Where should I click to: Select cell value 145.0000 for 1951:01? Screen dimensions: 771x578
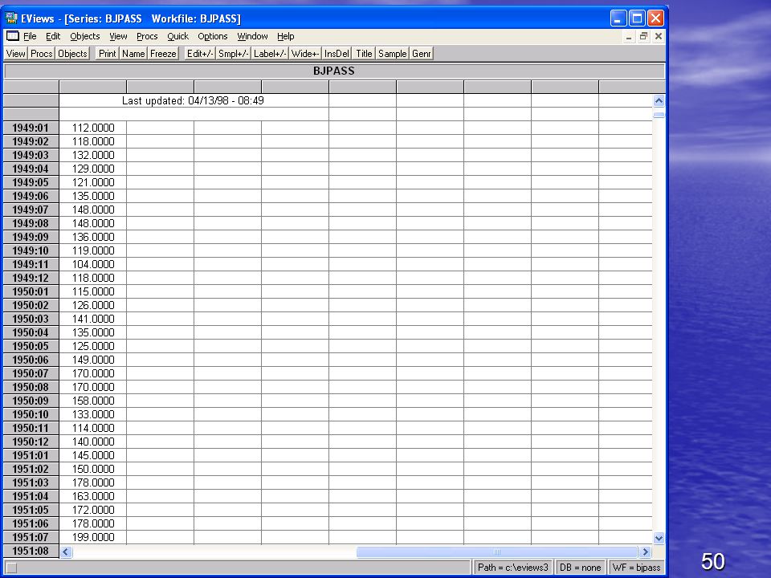[93, 456]
